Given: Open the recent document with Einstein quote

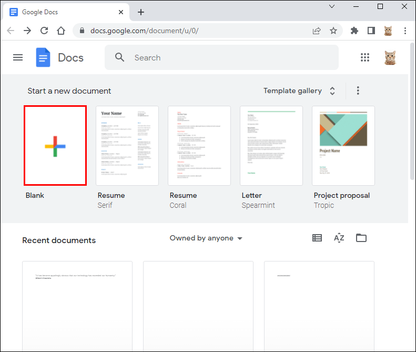Looking at the screenshot, I should (x=77, y=306).
